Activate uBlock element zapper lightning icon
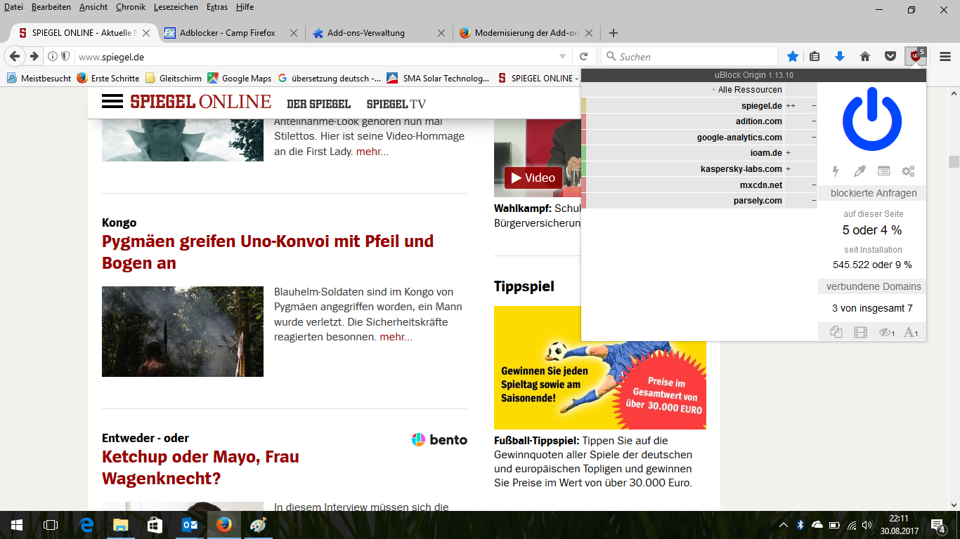This screenshot has width=960, height=539. [x=836, y=171]
